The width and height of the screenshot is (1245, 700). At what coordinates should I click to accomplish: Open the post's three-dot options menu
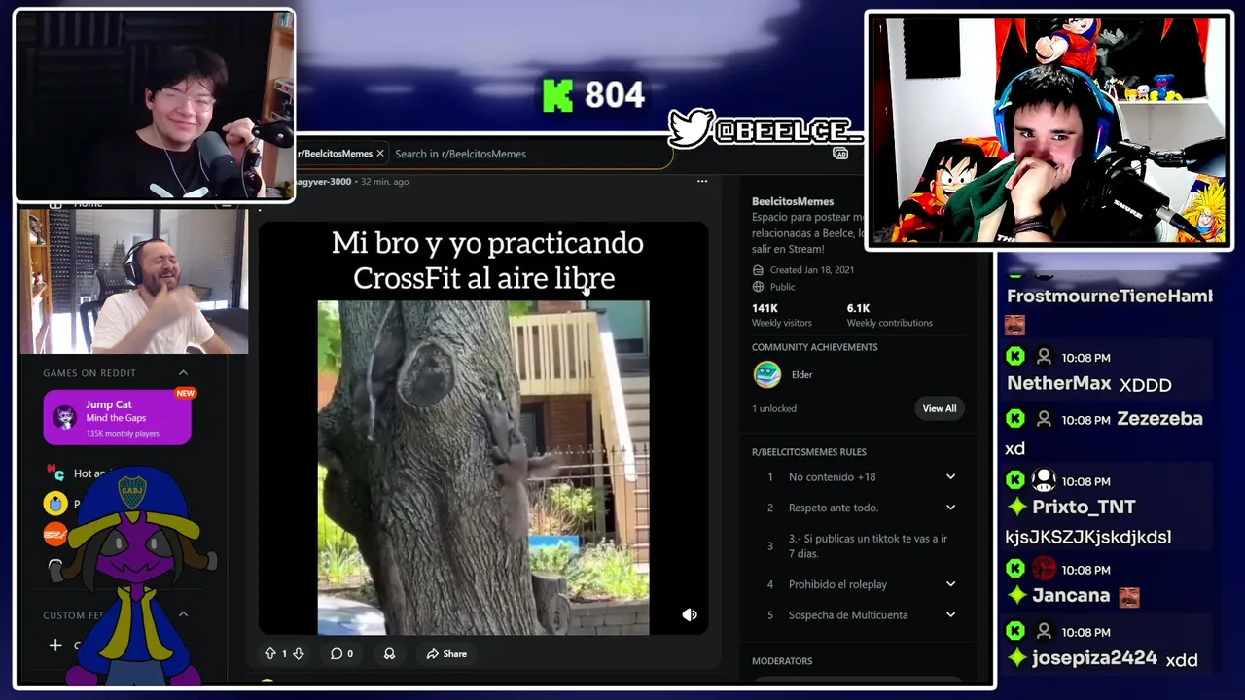coord(702,181)
